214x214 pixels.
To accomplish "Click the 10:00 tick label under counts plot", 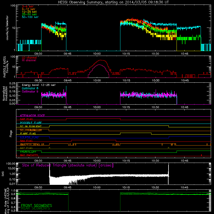I will click(97, 54).
